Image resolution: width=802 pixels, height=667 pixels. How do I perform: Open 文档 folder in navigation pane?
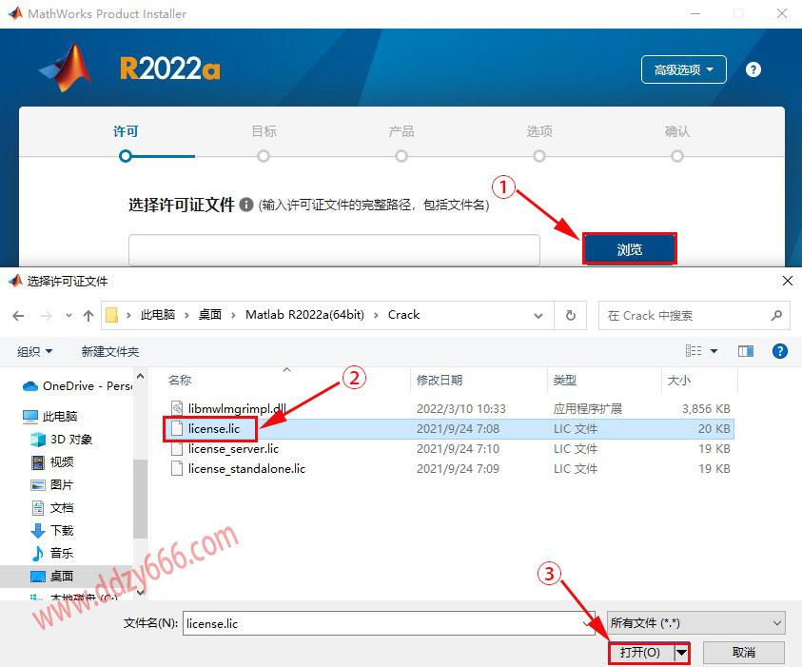coord(52,508)
